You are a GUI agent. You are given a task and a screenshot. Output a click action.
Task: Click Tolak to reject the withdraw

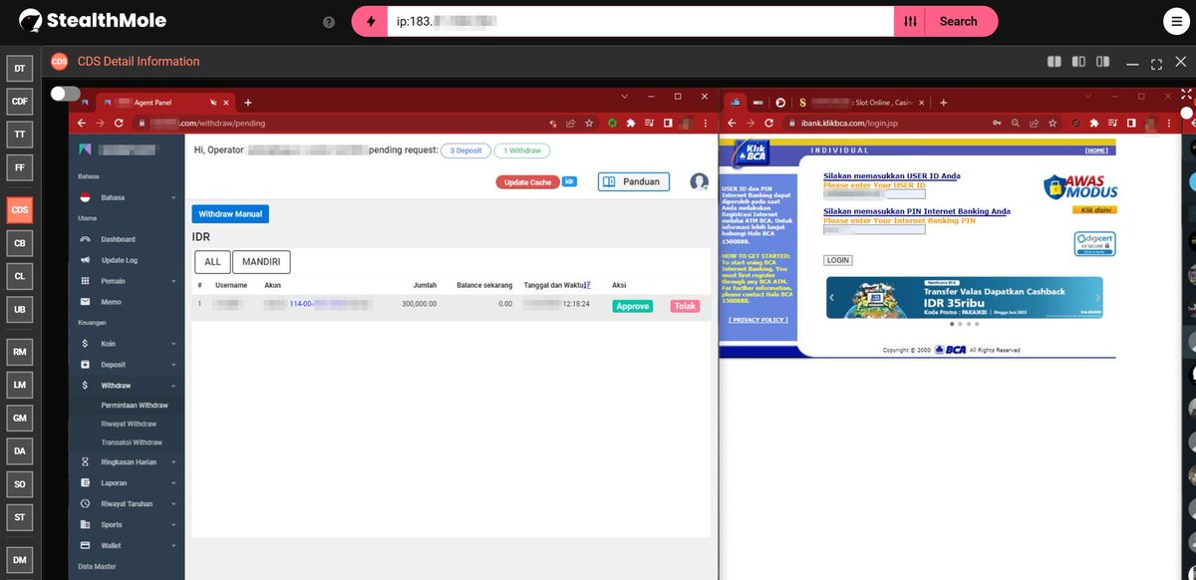click(x=685, y=307)
